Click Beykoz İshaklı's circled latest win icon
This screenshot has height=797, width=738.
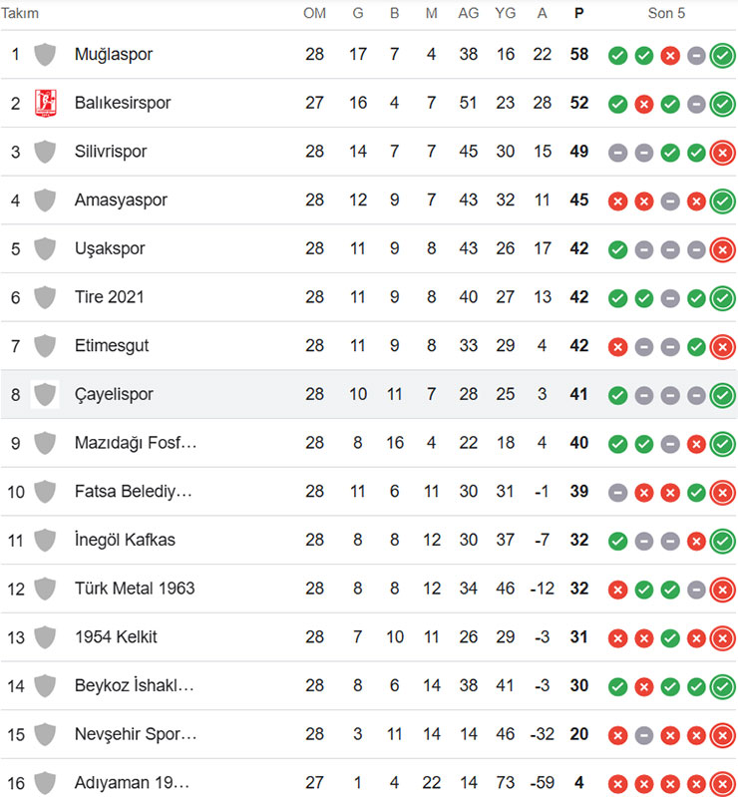(x=722, y=685)
